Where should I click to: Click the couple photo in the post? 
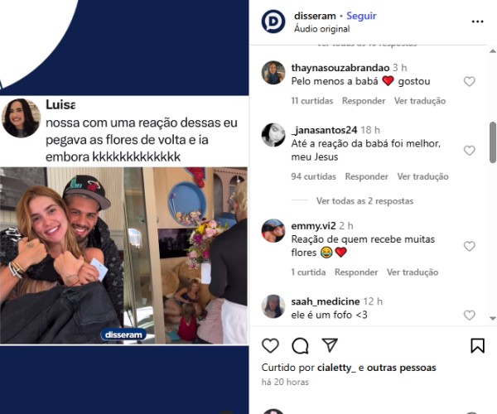[62, 255]
